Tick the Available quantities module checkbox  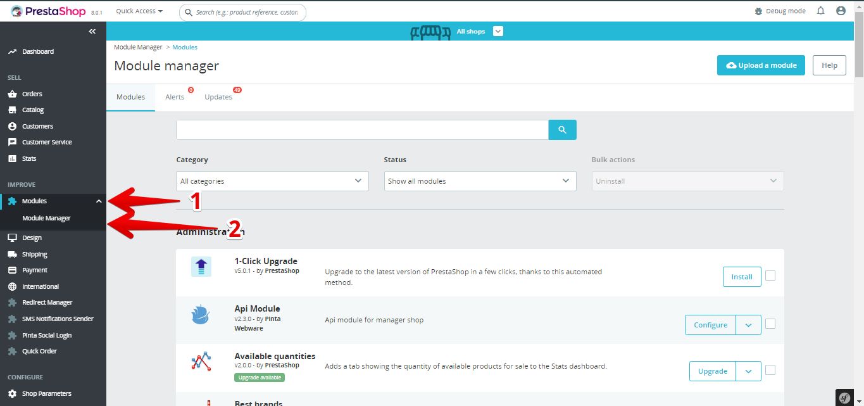pos(770,370)
